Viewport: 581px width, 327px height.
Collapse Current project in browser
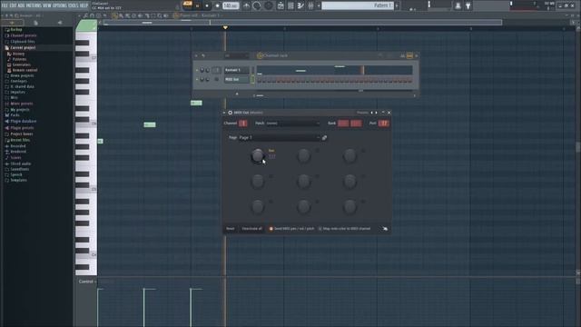coord(23,48)
